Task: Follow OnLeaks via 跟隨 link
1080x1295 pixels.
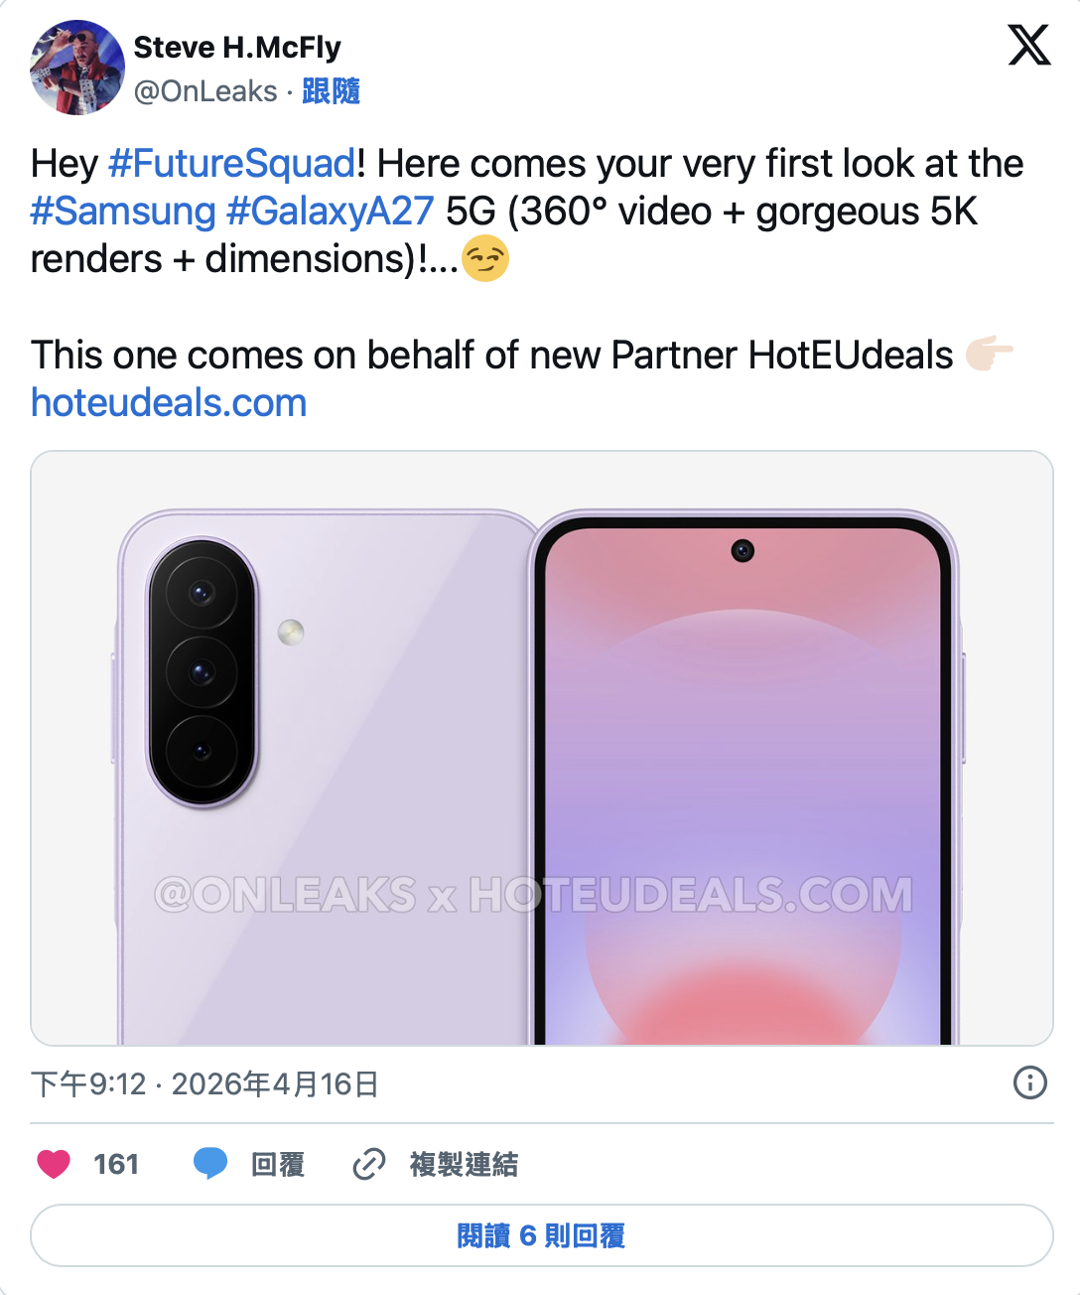Action: [x=331, y=91]
